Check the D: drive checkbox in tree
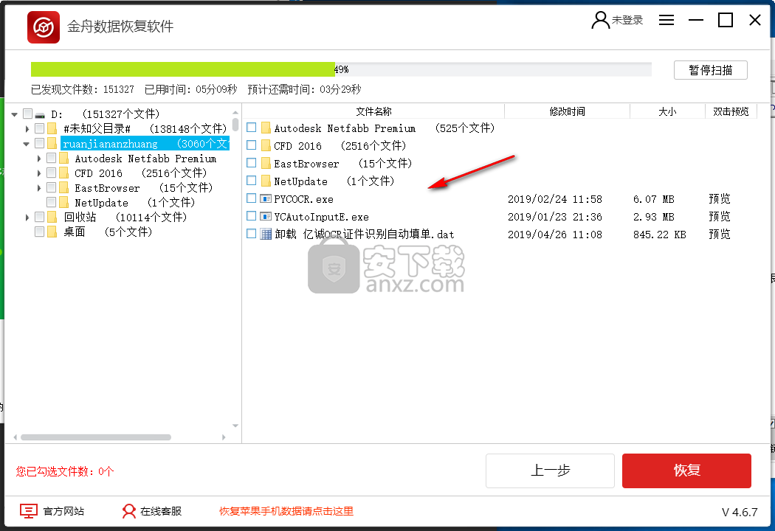This screenshot has height=531, width=775. pos(28,114)
